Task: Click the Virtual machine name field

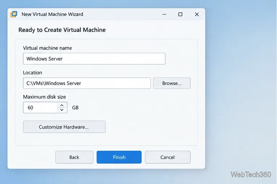Action: (94, 59)
